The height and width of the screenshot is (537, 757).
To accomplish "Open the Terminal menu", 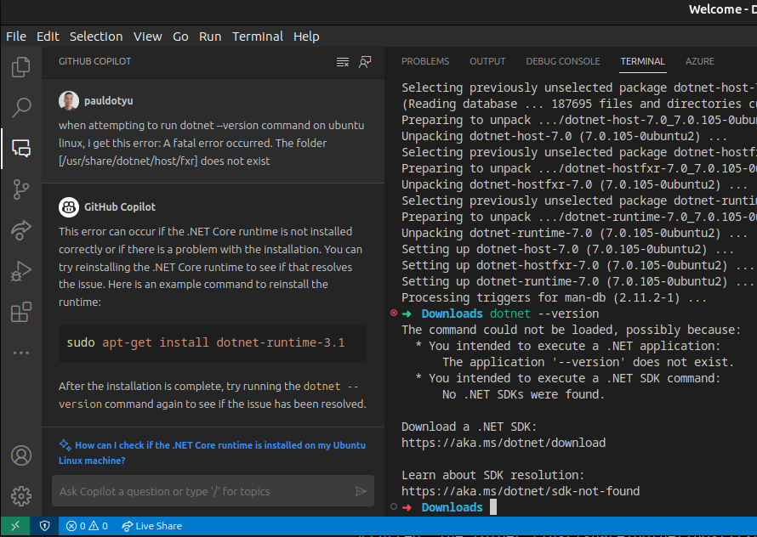I will click(x=258, y=37).
